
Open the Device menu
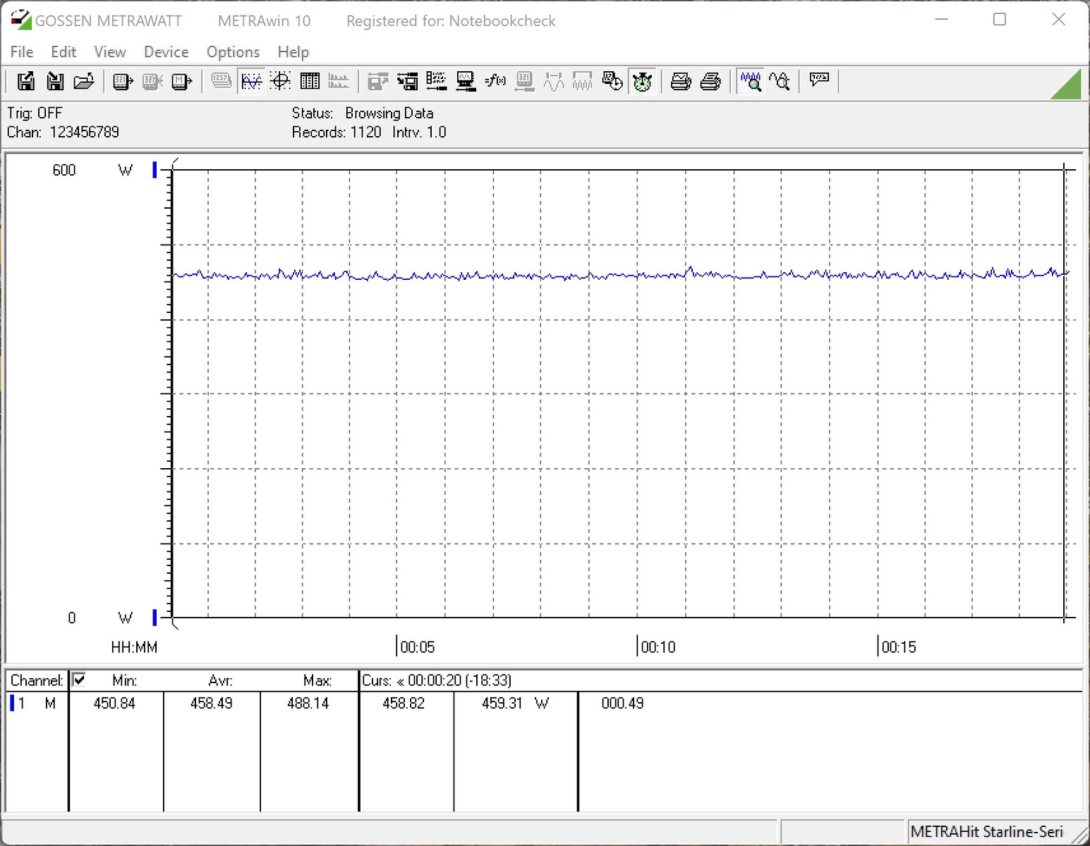(166, 52)
